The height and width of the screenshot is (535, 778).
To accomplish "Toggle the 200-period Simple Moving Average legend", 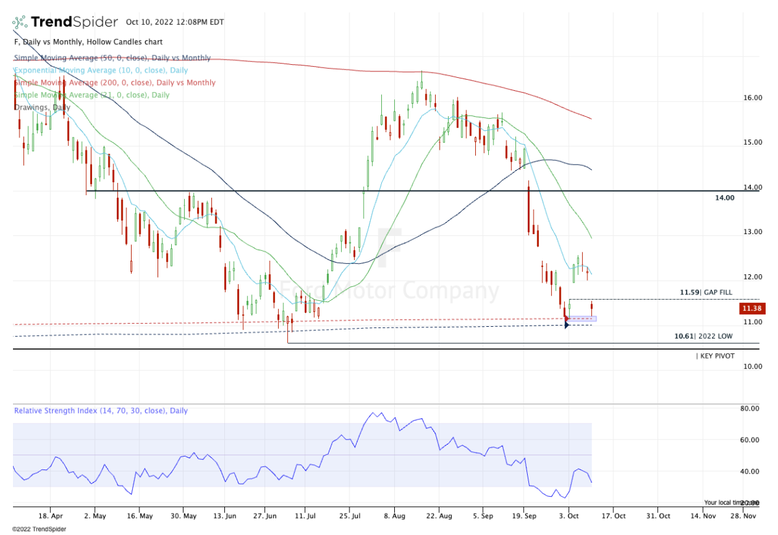I will (x=115, y=82).
